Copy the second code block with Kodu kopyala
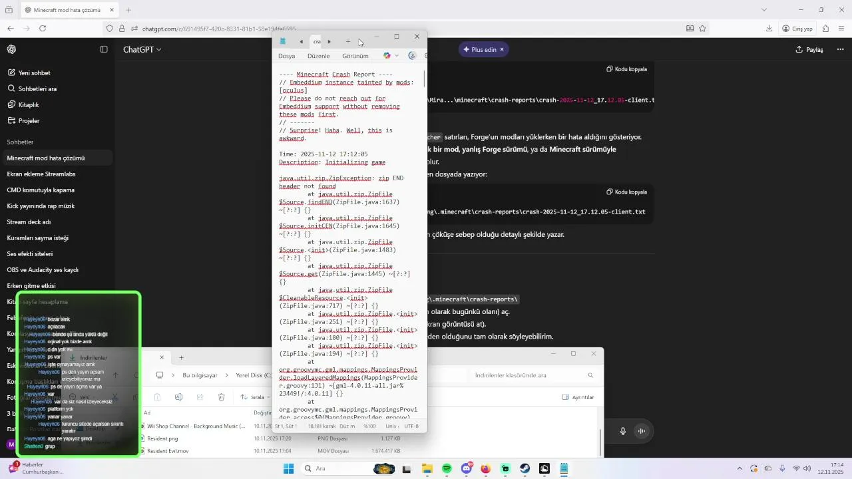Image resolution: width=852 pixels, height=479 pixels. click(x=626, y=192)
